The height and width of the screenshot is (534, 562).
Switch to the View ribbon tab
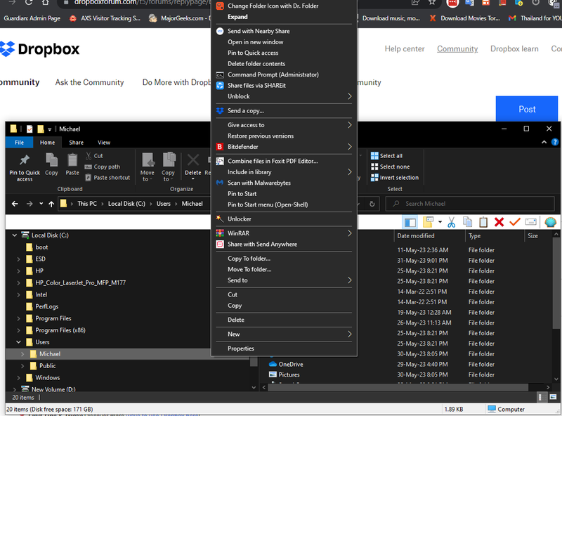pos(104,142)
